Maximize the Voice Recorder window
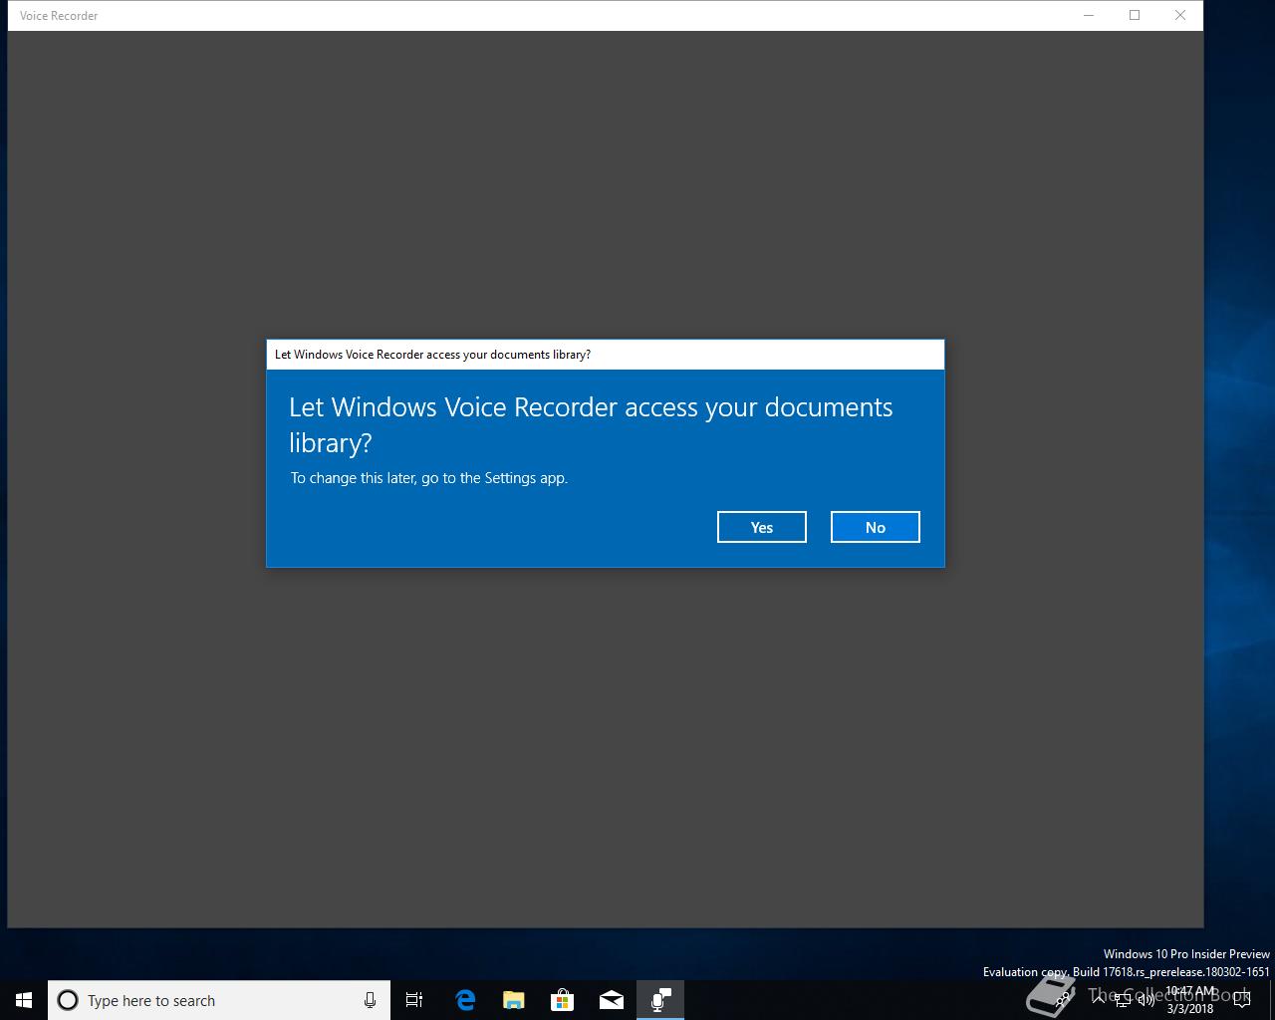Image resolution: width=1275 pixels, height=1020 pixels. click(1135, 15)
